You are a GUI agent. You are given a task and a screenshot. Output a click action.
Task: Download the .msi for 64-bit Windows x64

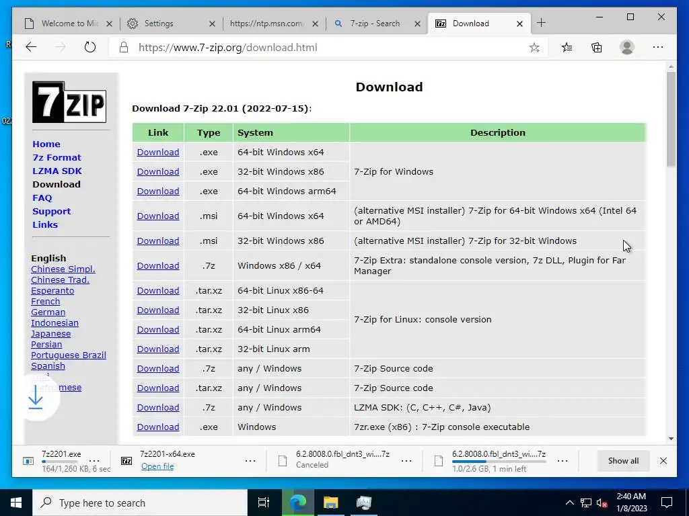158,216
